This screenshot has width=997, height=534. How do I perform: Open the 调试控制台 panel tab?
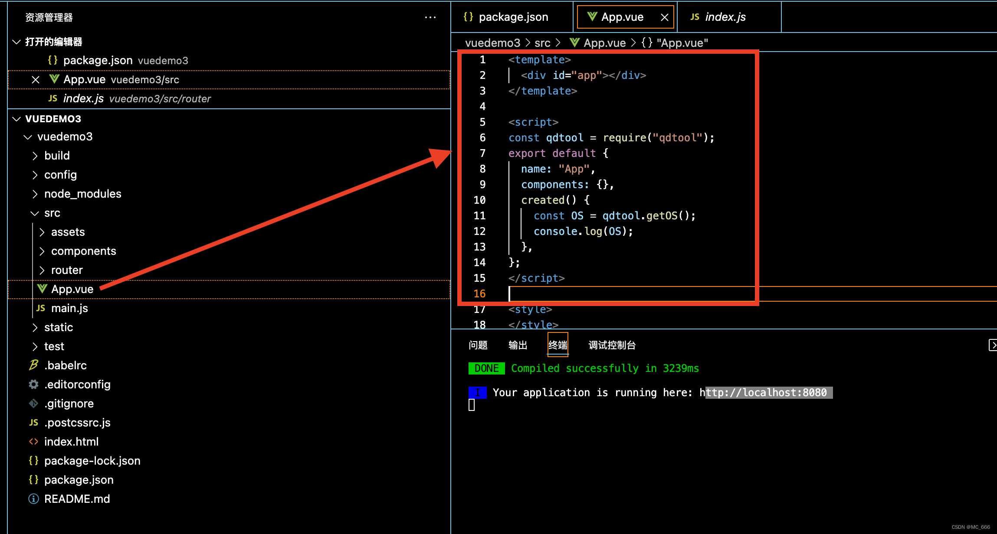(612, 345)
